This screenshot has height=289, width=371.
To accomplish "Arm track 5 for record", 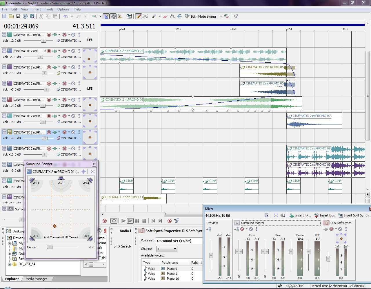I will click(x=49, y=51).
